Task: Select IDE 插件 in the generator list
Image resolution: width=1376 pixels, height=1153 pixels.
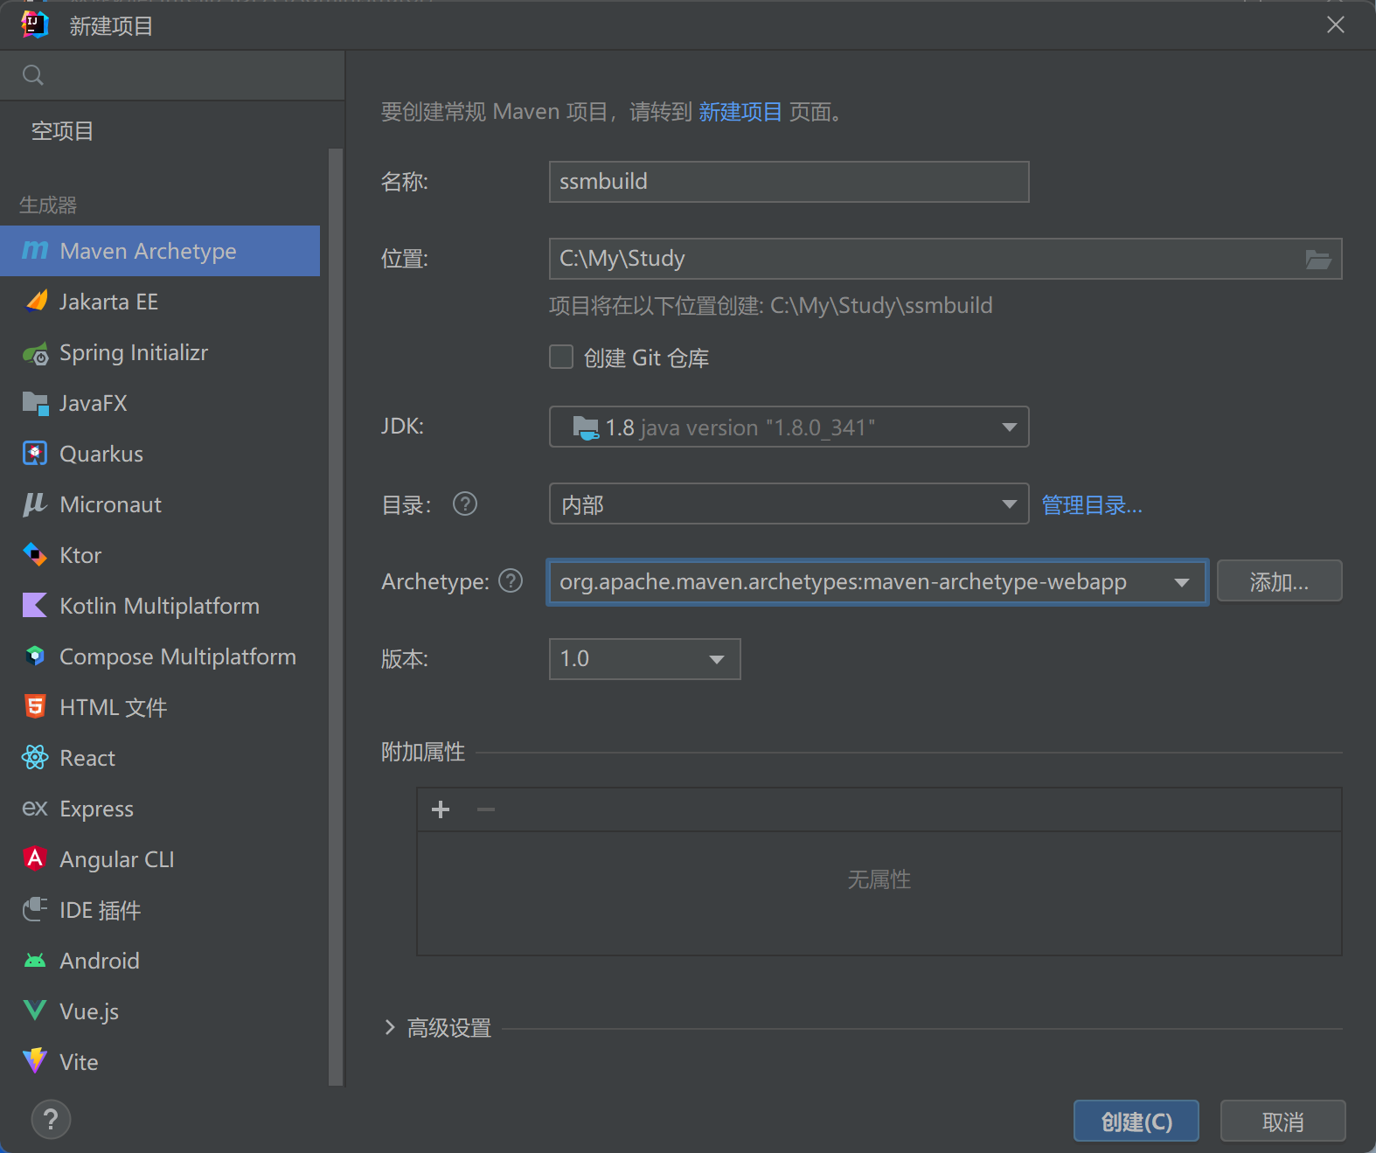Action: pos(160,910)
